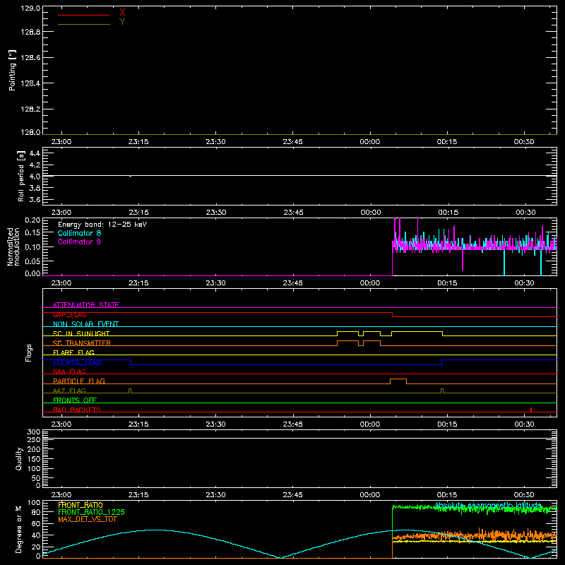Image resolution: width=565 pixels, height=565 pixels.
Task: Click the NON_SOLAR_EVENT flag label
Action: 85,324
